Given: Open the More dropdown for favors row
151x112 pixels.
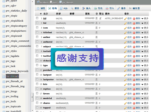Looking at the screenshot, I should pyautogui.click(x=145, y=94).
